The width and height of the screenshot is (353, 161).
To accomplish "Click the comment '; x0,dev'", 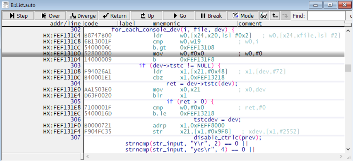I will 252,90.
